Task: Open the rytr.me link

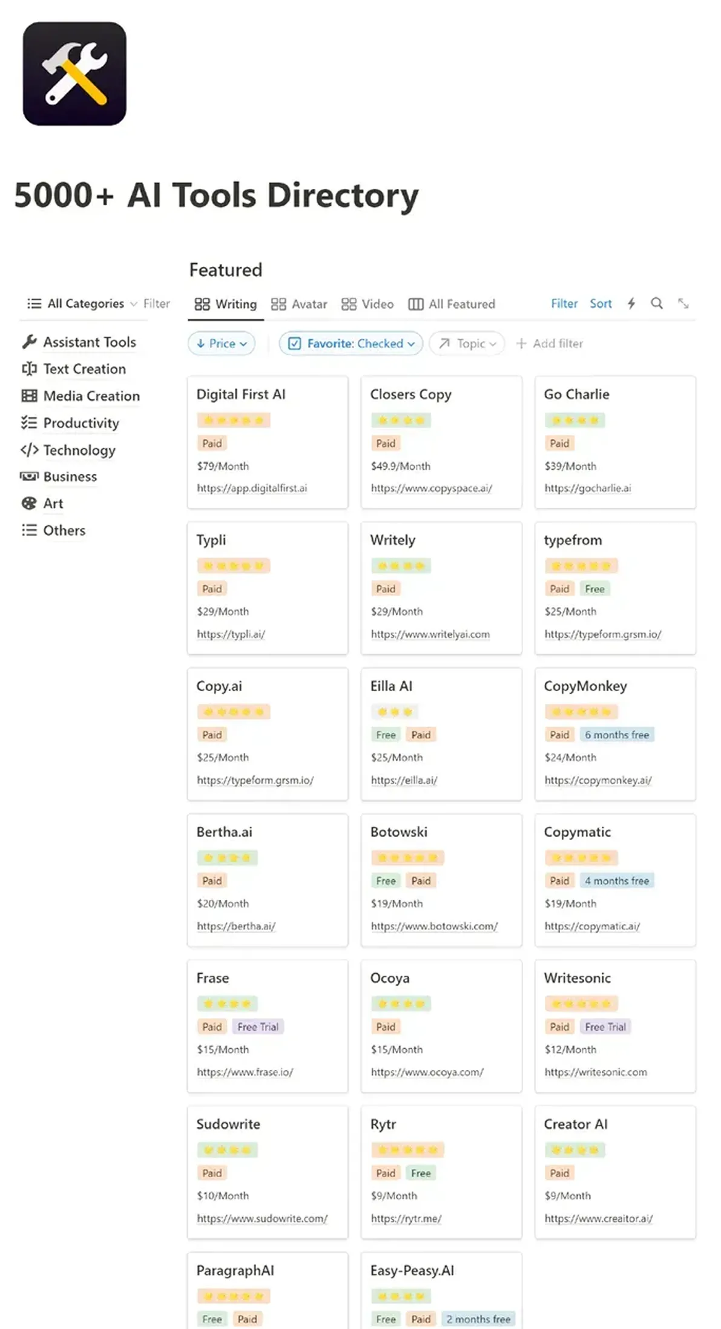Action: tap(406, 1218)
